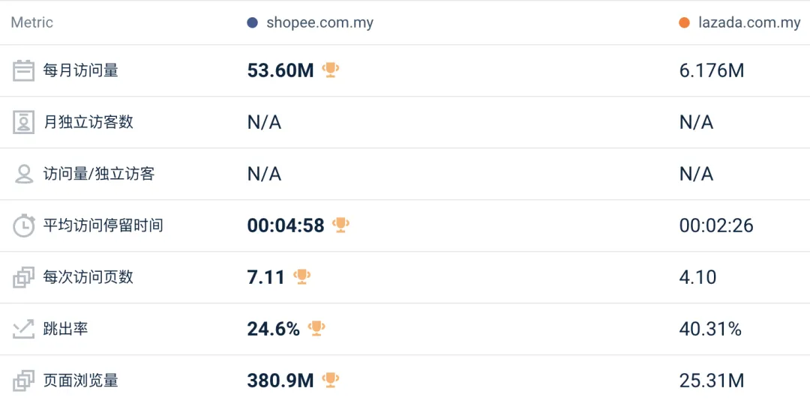Click the Metric column header
This screenshot has width=810, height=406.
[31, 22]
